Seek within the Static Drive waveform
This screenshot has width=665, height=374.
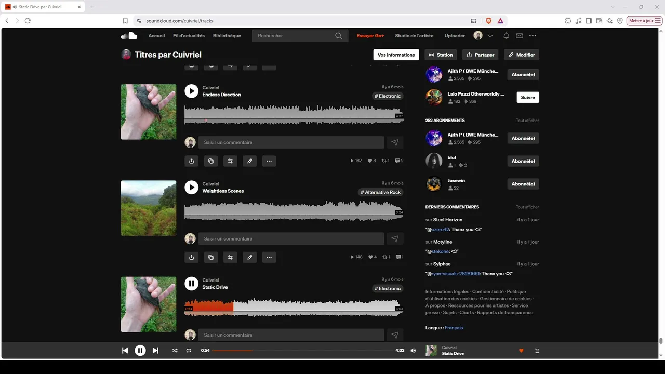294,306
